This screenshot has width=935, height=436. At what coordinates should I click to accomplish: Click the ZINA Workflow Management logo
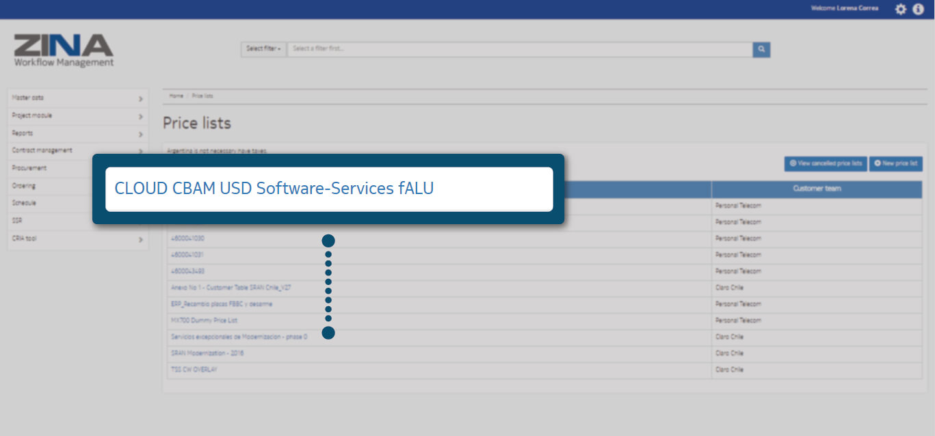tap(64, 51)
